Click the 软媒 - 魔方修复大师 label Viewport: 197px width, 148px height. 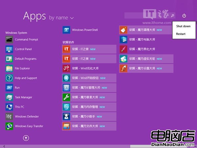(x=85, y=97)
